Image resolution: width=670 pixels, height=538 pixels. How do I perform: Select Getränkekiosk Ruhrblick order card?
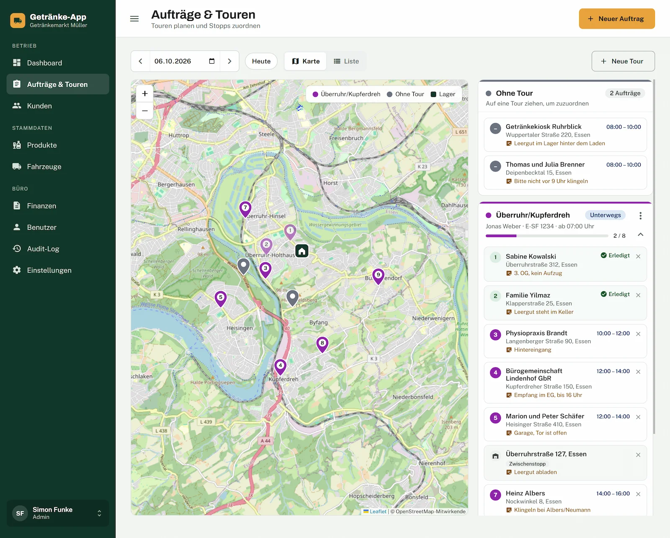point(565,134)
